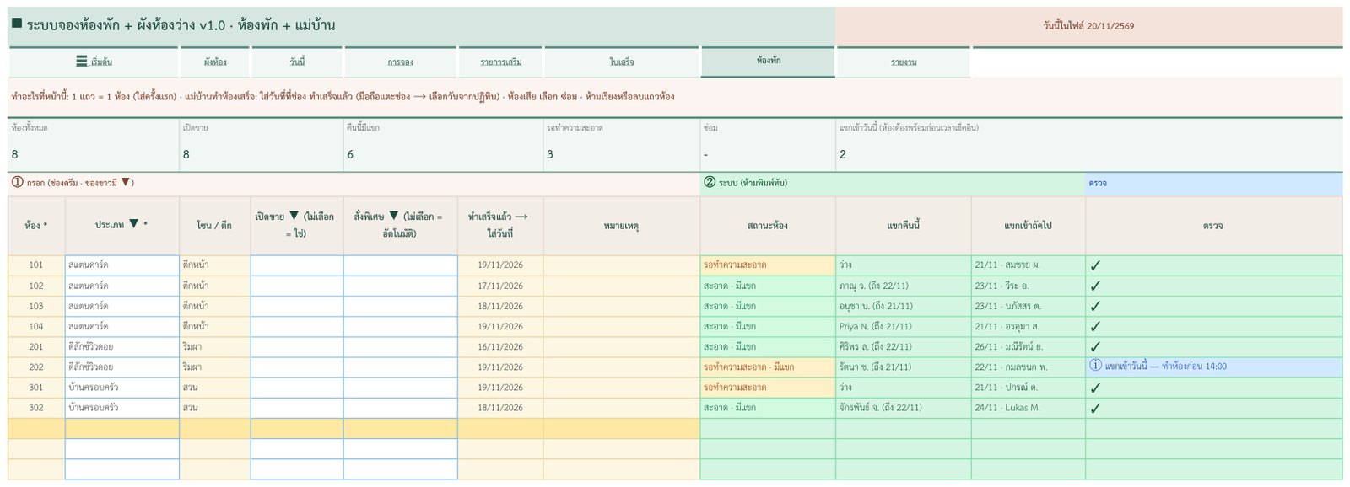Click the check mark in room 102's ตรวจ cell

pos(1095,286)
